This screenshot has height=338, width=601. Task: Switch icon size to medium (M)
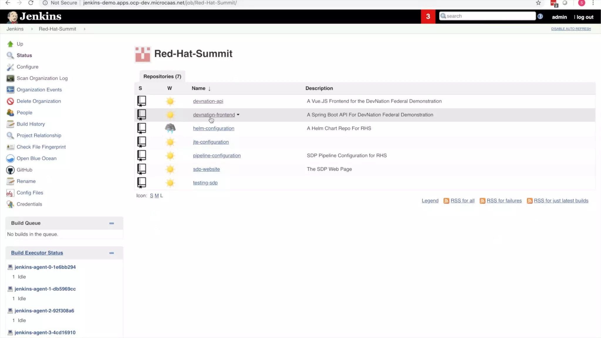coord(156,196)
